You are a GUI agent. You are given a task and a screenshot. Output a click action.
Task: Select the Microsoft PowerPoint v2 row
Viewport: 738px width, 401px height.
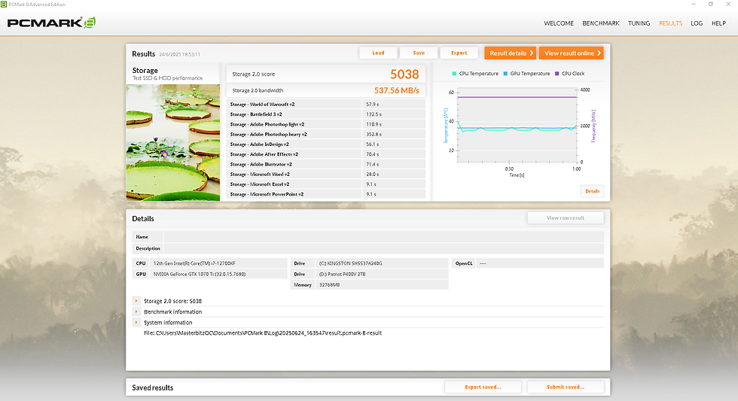point(326,194)
